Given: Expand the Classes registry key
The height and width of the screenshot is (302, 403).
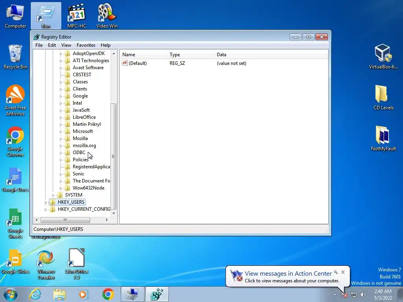Looking at the screenshot, I should click(61, 82).
